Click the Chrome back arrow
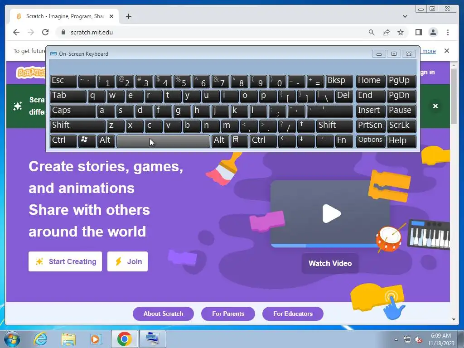Viewport: 464px width, 348px height. [16, 32]
